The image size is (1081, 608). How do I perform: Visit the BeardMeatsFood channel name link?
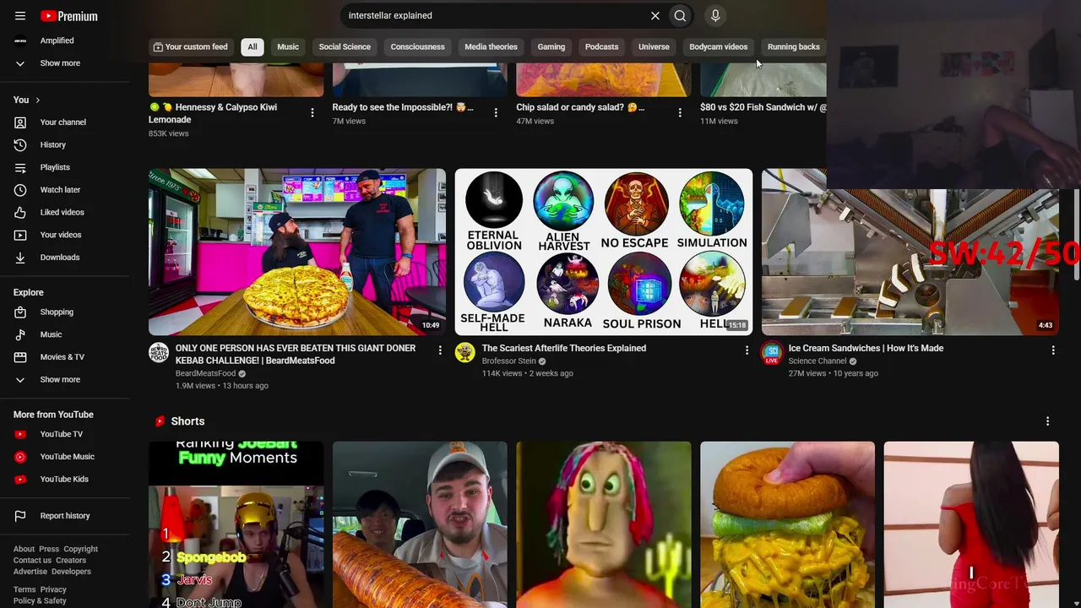pyautogui.click(x=205, y=373)
